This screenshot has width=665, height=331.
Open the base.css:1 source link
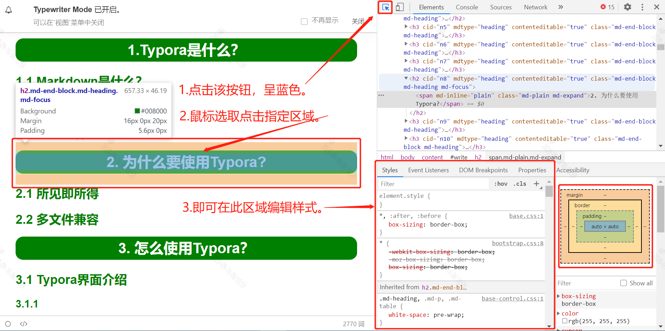pos(526,216)
